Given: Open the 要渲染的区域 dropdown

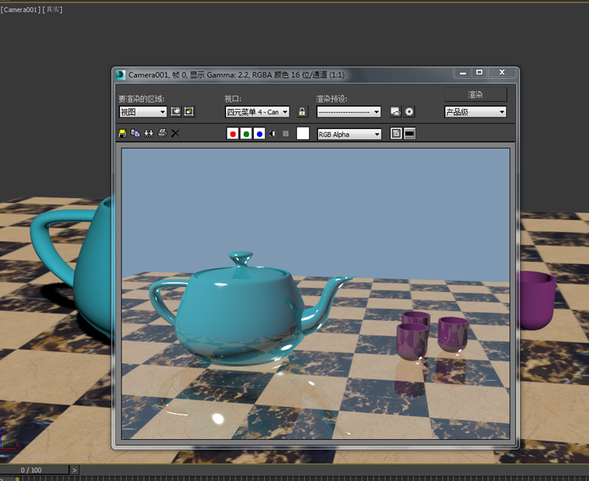Looking at the screenshot, I should point(144,112).
